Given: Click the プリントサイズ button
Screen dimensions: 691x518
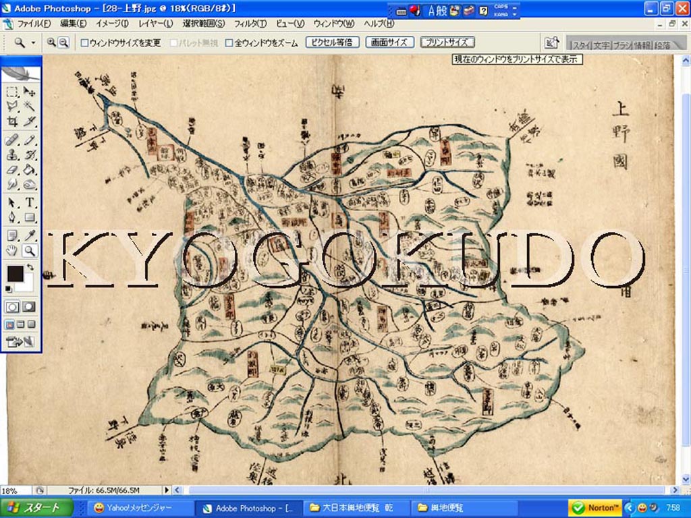Looking at the screenshot, I should point(447,42).
